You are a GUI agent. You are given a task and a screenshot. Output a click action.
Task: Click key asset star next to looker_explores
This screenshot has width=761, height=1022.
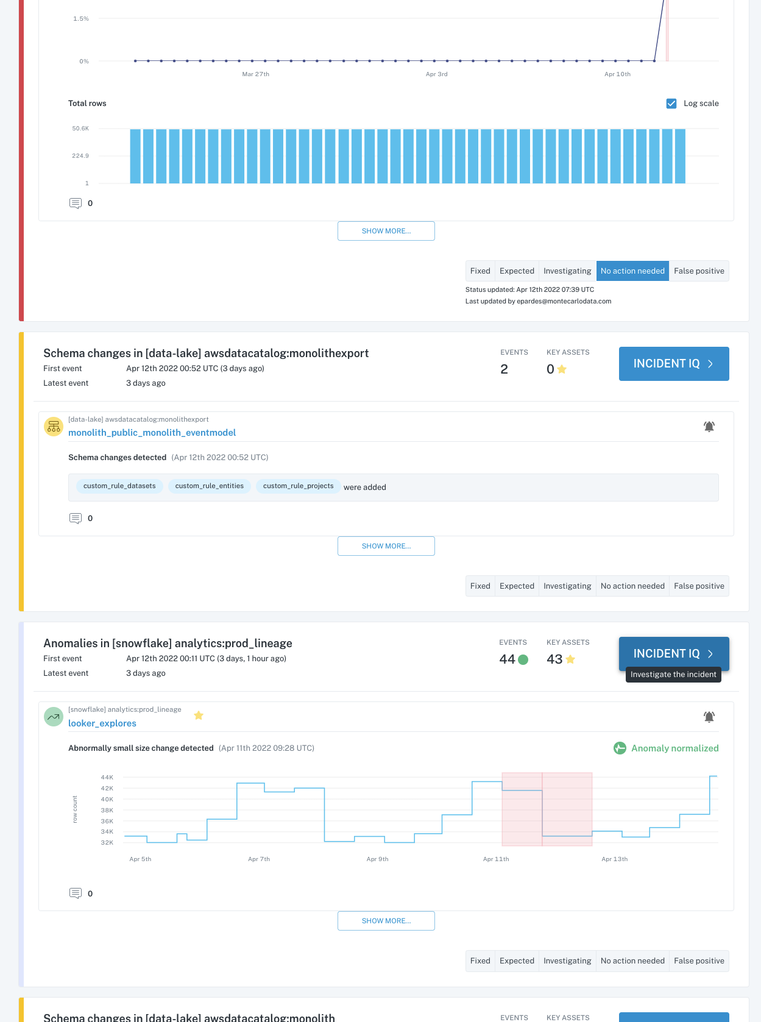[199, 715]
